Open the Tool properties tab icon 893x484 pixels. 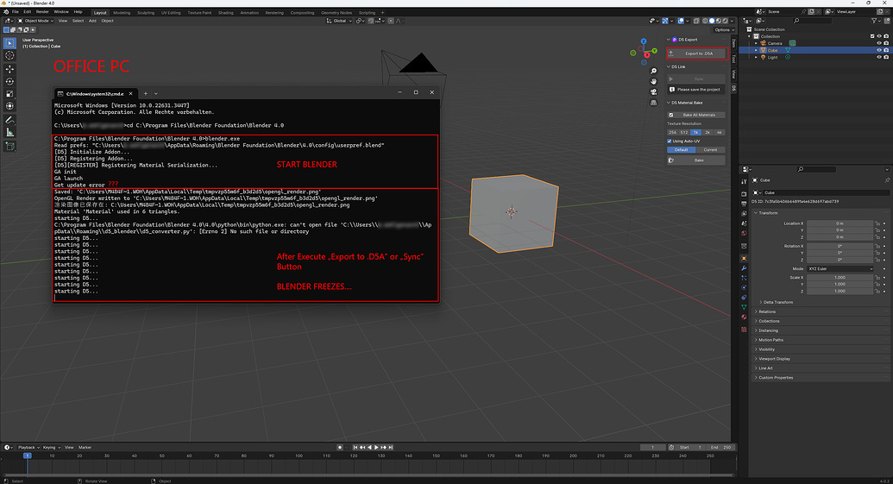[744, 182]
